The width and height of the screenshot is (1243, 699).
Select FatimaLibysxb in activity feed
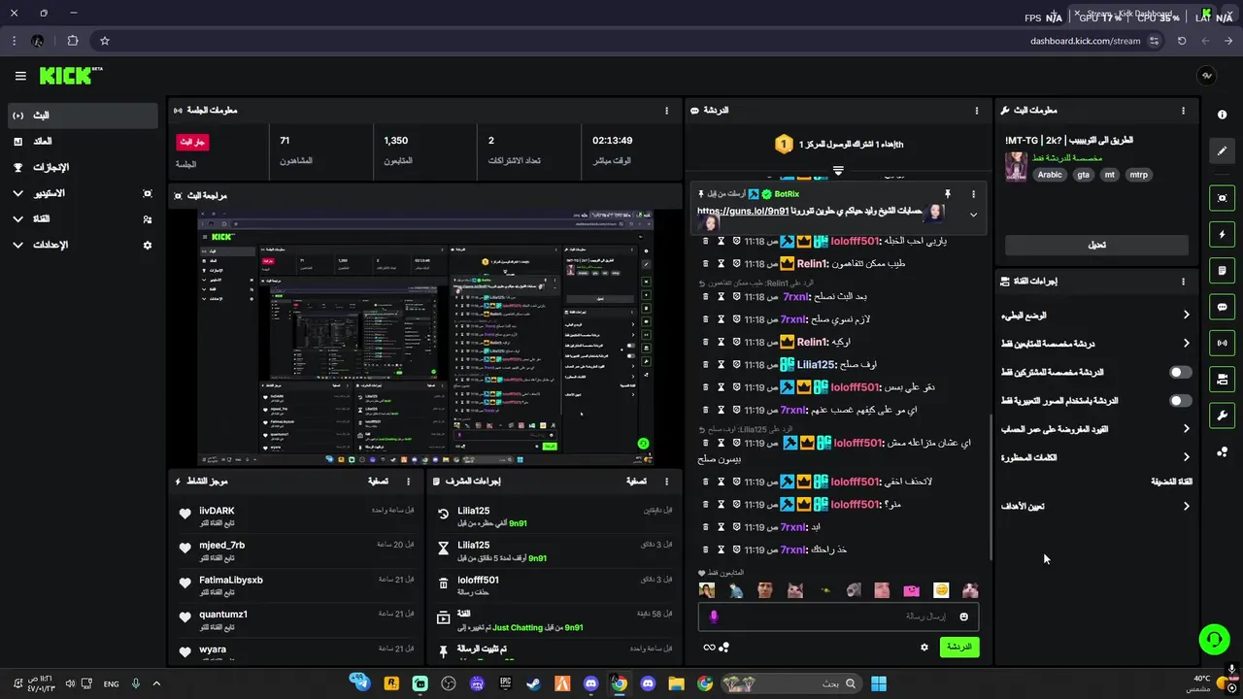click(231, 580)
